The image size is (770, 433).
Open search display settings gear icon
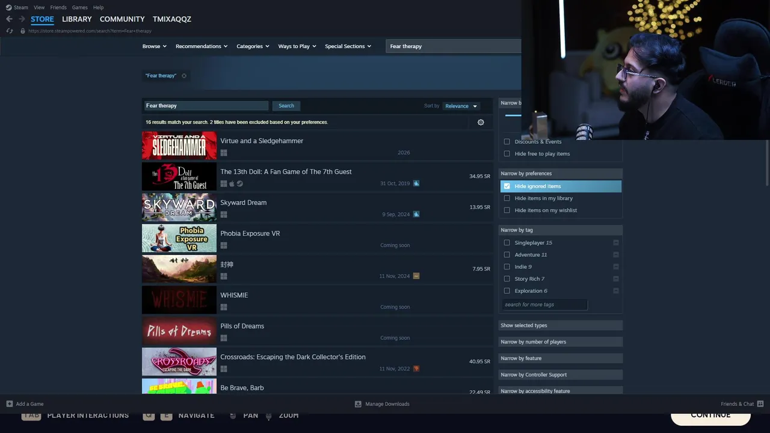481,122
